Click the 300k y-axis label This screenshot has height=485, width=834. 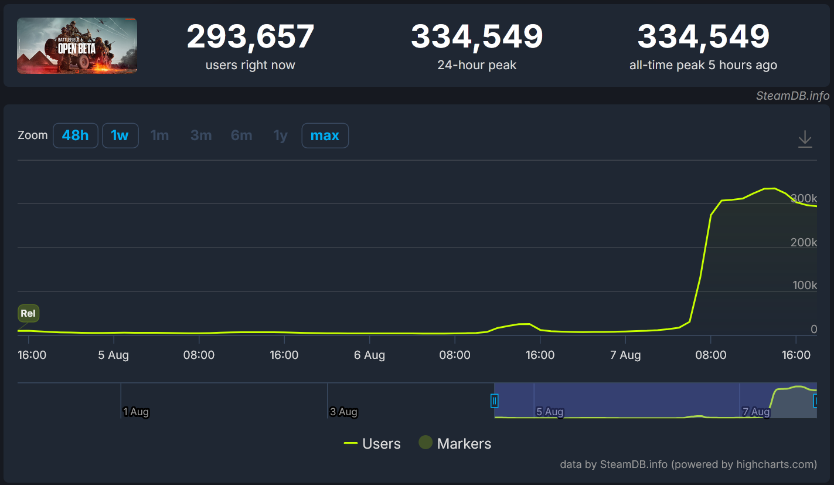pos(804,199)
